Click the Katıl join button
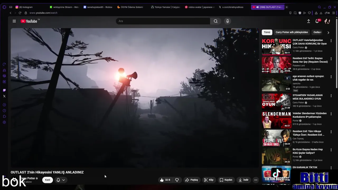The image size is (338, 190). pos(48,180)
